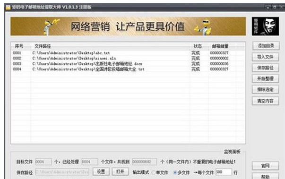Click the mailbox count 000000002 cell

coord(219,58)
